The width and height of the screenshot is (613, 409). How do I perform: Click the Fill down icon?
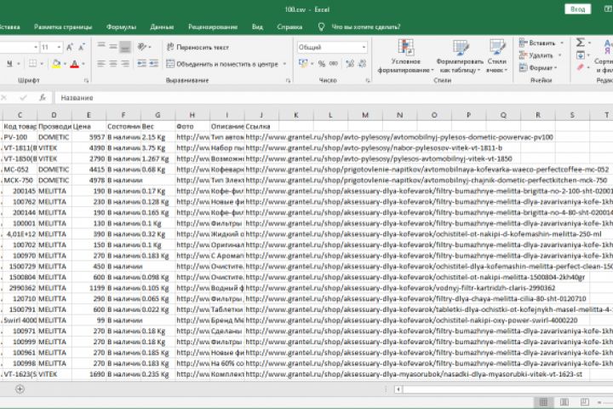tap(581, 55)
